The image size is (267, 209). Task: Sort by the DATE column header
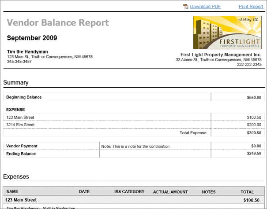pyautogui.click(x=84, y=192)
